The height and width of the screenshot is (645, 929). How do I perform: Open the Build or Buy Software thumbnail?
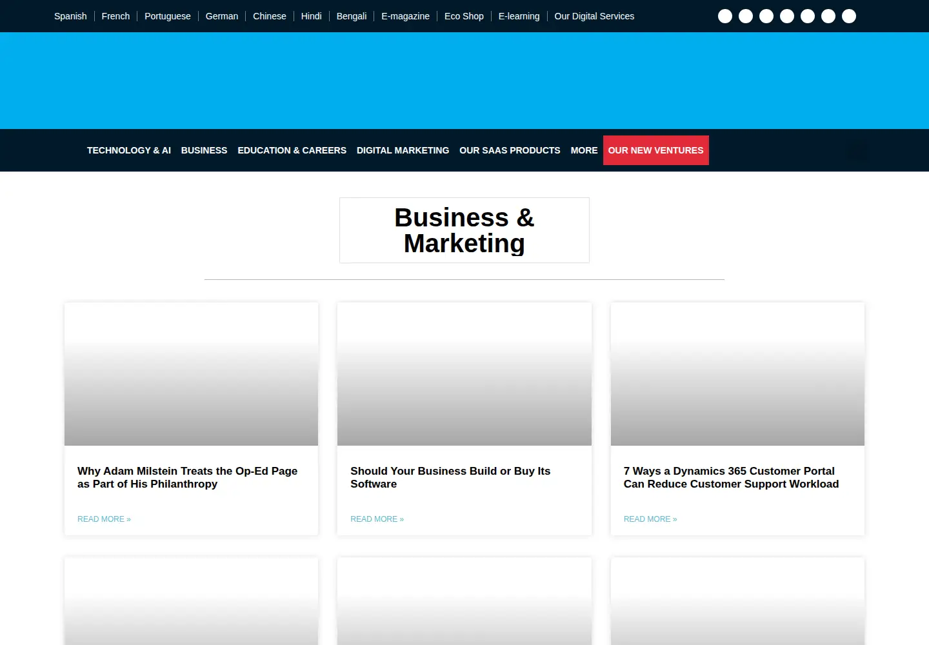pyautogui.click(x=464, y=374)
